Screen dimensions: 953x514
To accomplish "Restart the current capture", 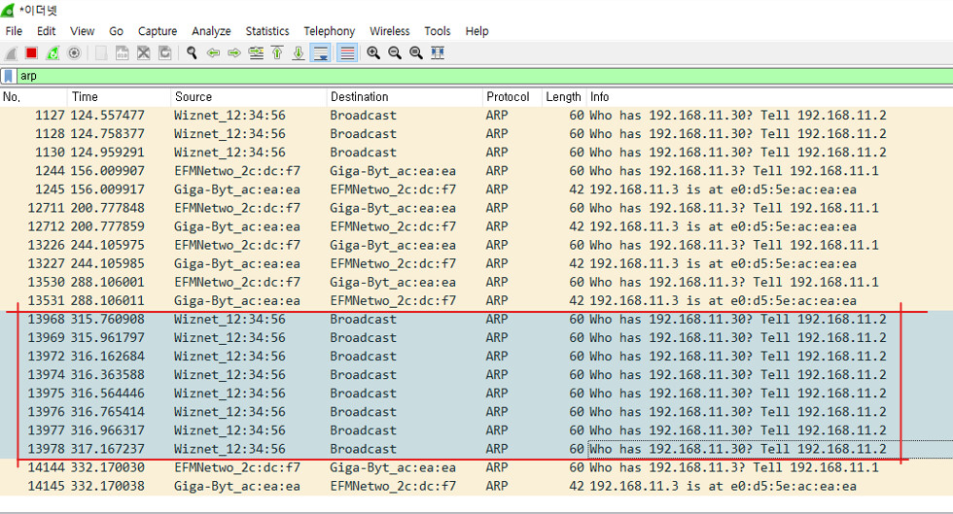I will pos(53,53).
